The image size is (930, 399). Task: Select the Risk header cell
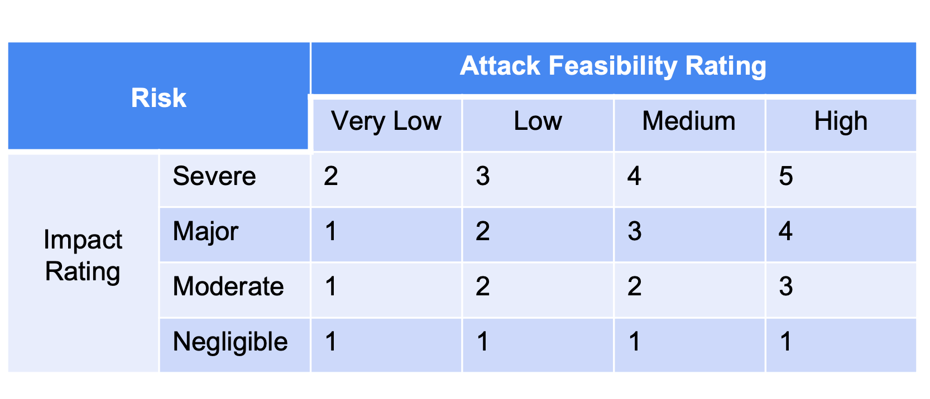pyautogui.click(x=159, y=96)
